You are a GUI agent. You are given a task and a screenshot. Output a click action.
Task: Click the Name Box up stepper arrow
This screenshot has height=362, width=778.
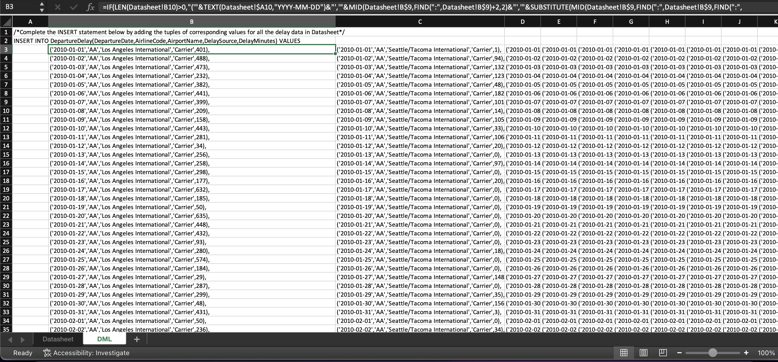[42, 4]
